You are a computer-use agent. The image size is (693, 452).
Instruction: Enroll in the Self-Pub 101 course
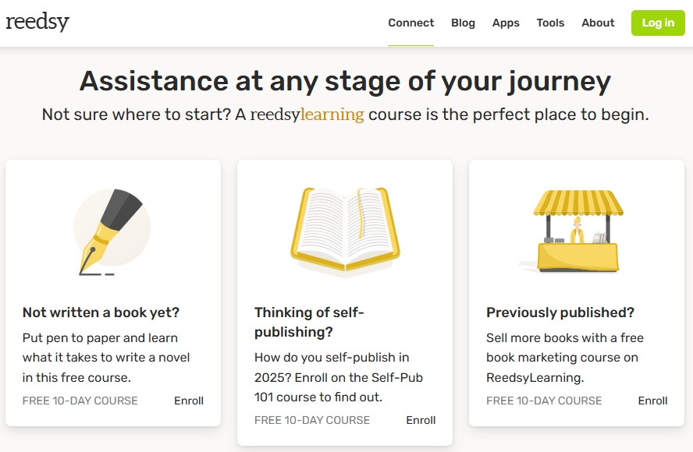pos(421,420)
